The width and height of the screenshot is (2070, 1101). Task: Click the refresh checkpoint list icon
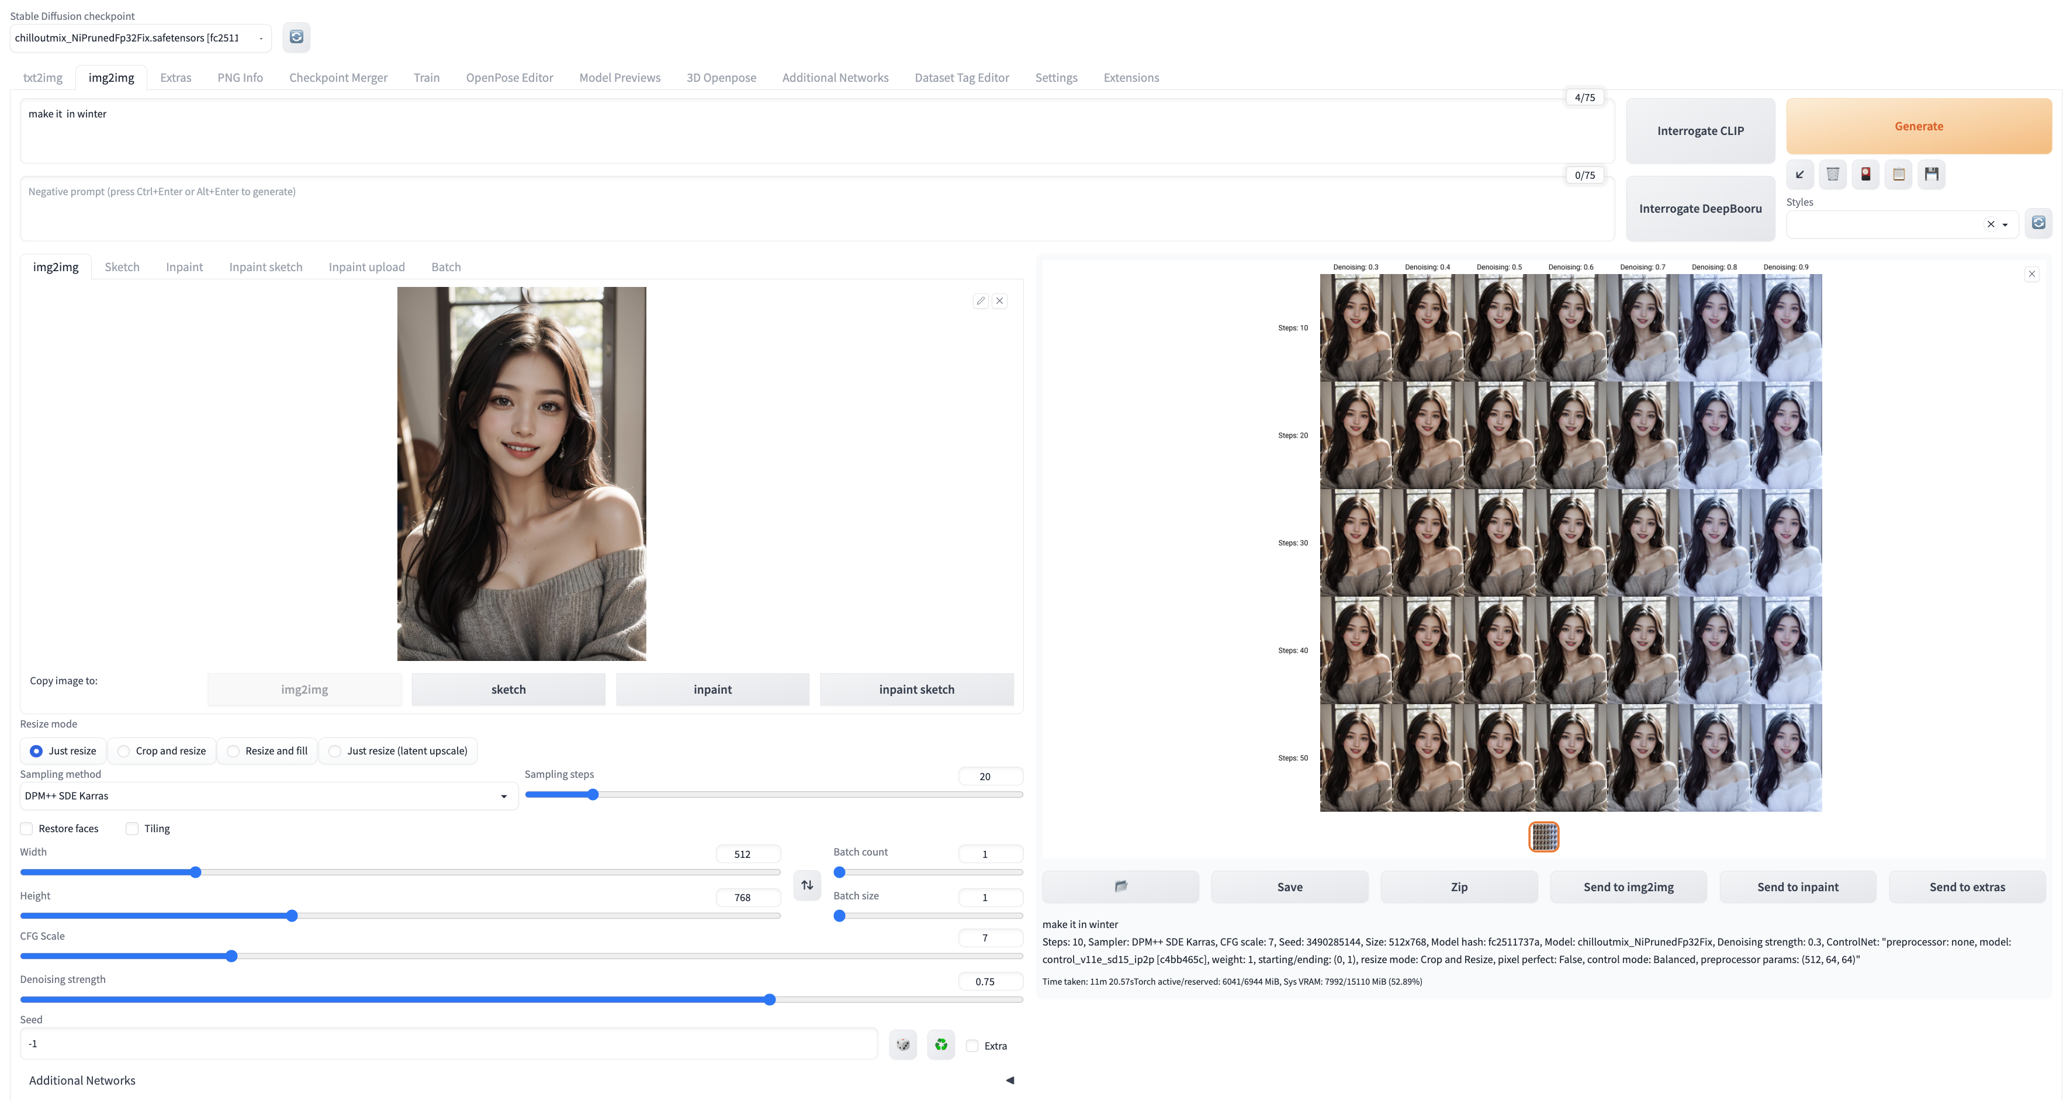click(x=296, y=37)
